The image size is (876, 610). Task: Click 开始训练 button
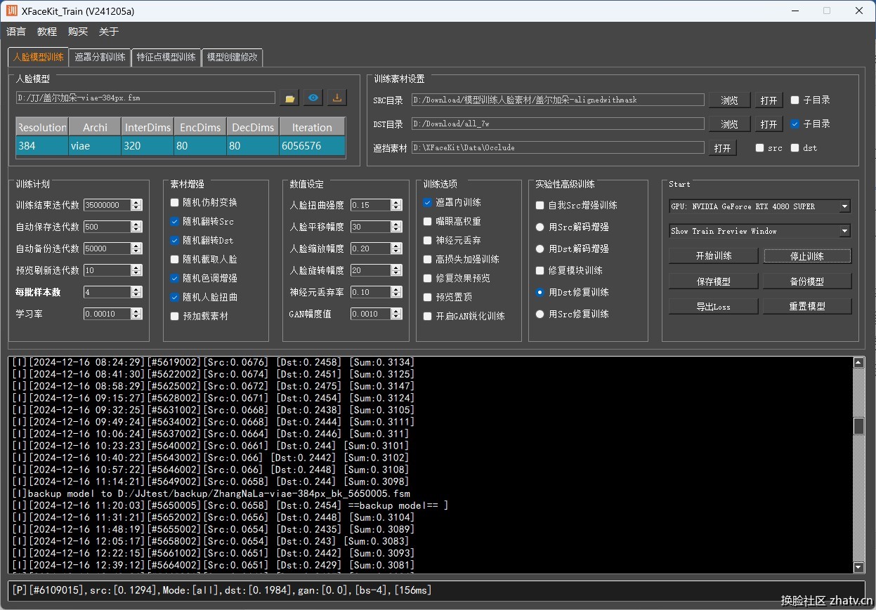pos(714,256)
